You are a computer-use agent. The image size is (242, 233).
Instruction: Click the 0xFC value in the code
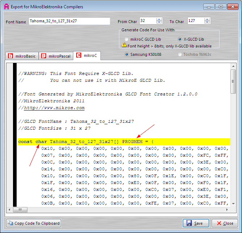204,155
